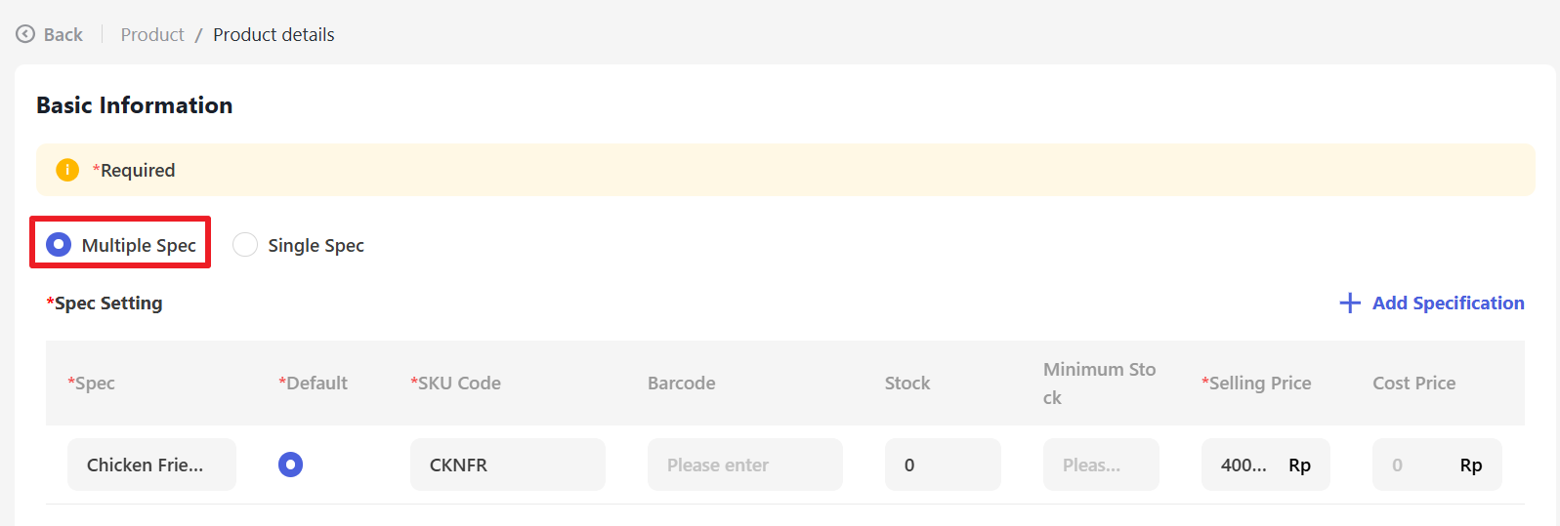Click the yellow info icon beside Required

pos(67,170)
